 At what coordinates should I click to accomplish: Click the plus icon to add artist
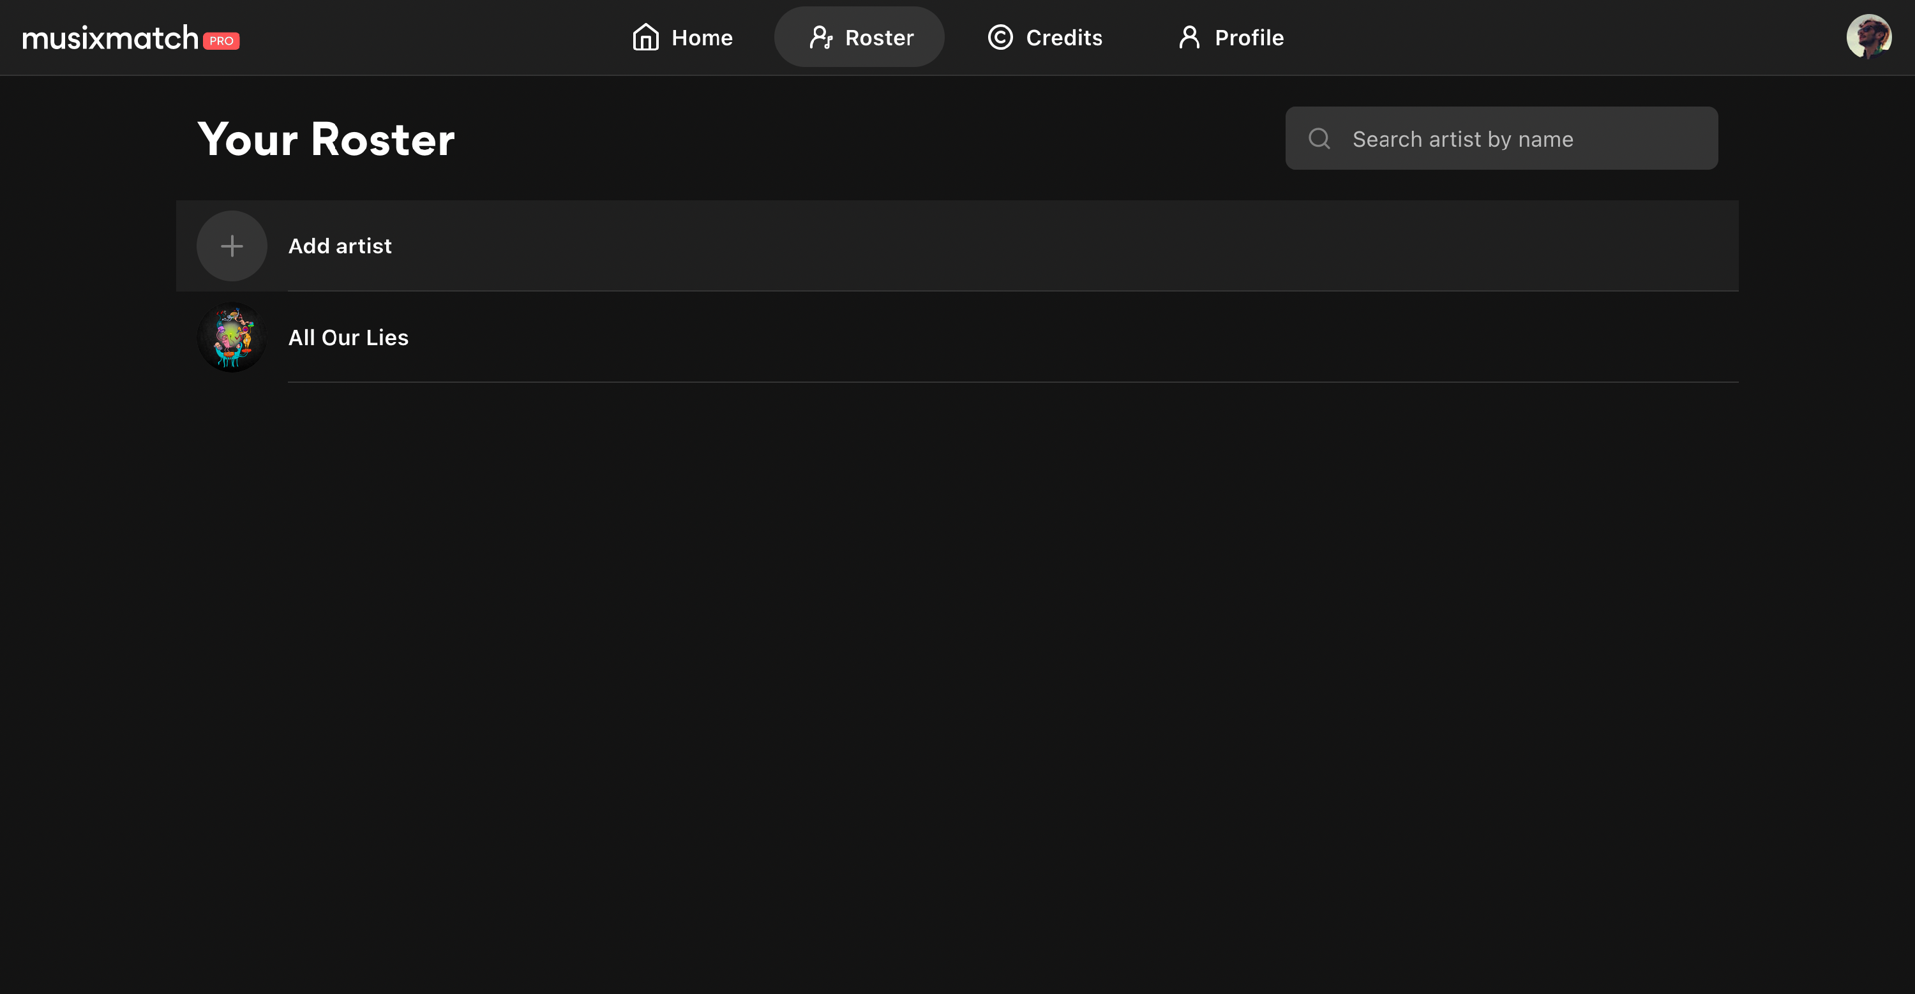click(232, 246)
